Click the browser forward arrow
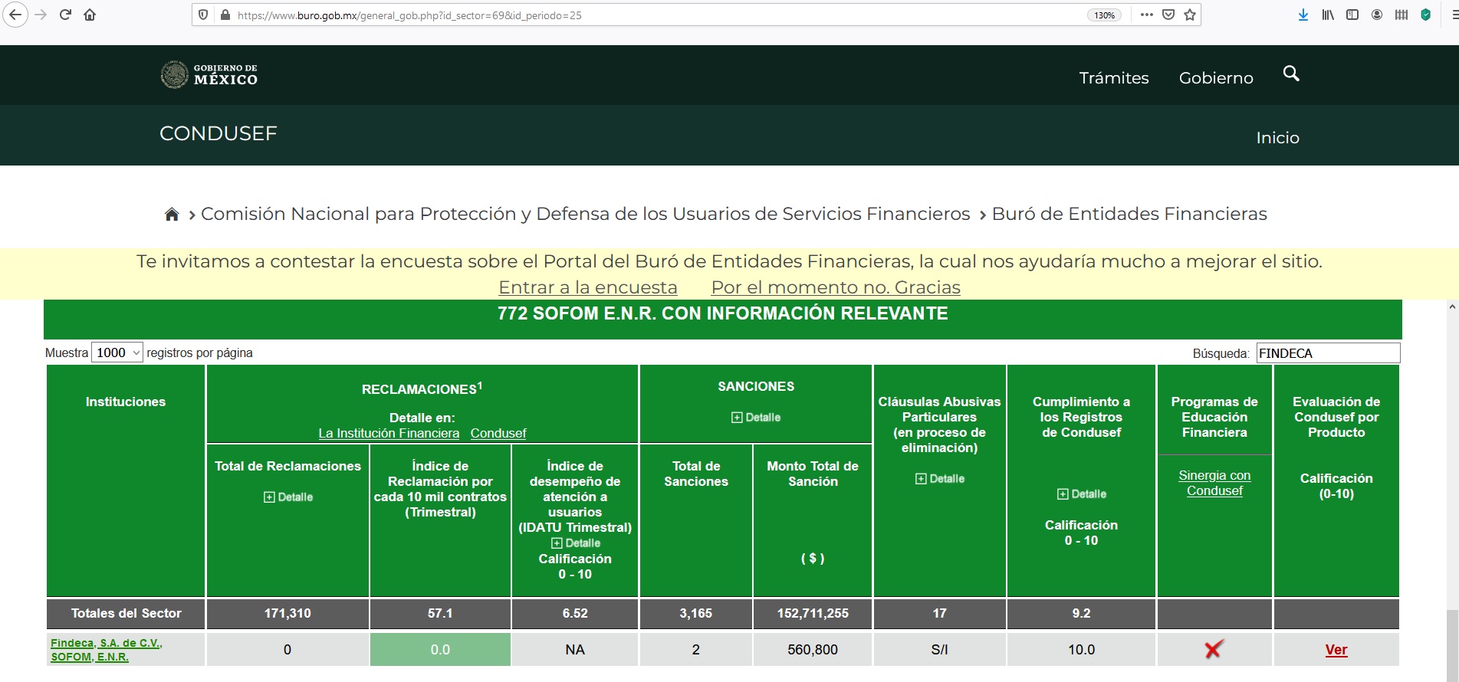1459x682 pixels. [41, 15]
